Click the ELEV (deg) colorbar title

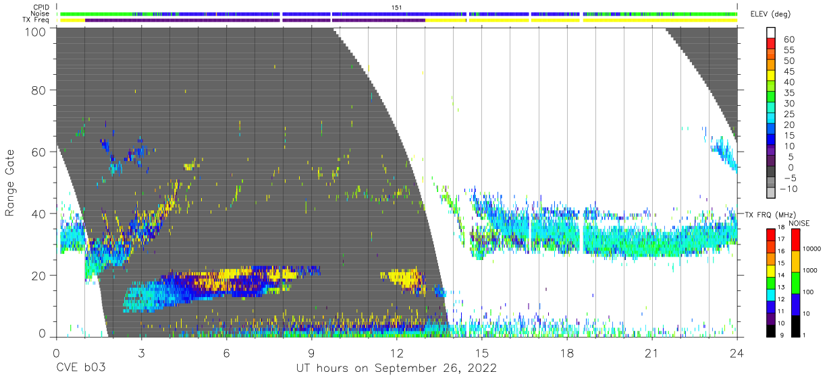[x=770, y=14]
